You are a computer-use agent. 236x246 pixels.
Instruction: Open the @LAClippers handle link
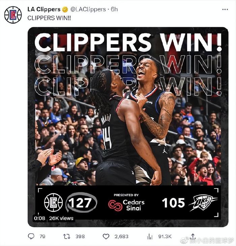88,9
